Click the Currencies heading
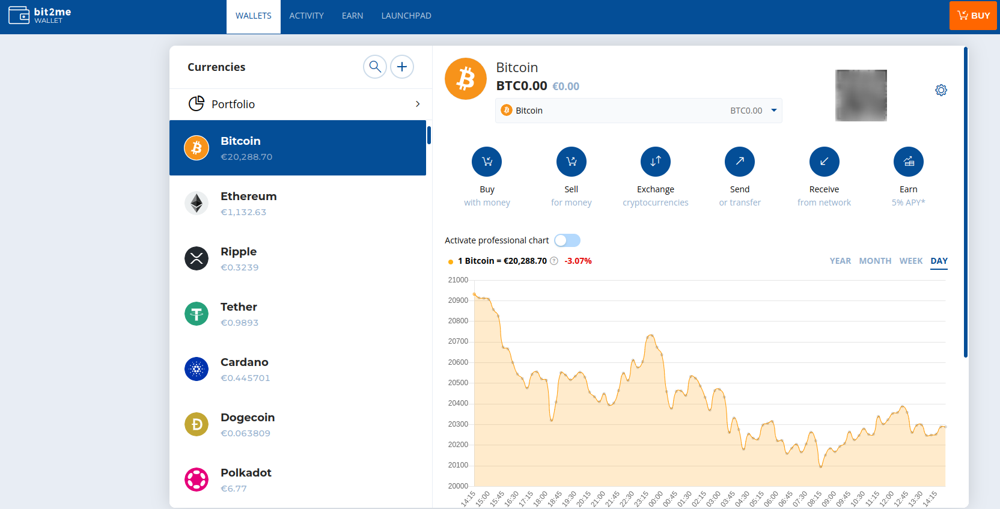The height and width of the screenshot is (509, 1000). pos(216,67)
